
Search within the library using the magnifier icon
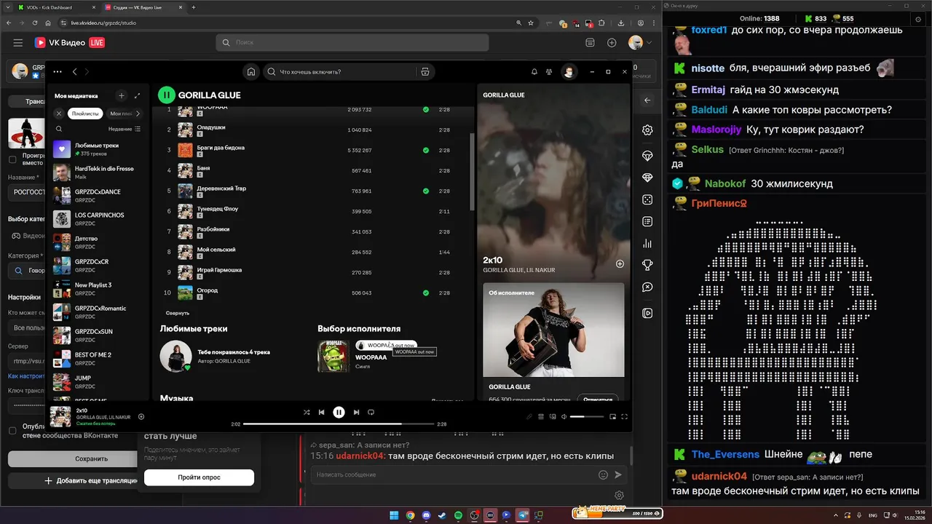click(59, 129)
